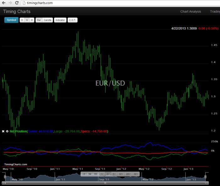
Task: Set chart range to 5Y
Action: tap(114, 174)
